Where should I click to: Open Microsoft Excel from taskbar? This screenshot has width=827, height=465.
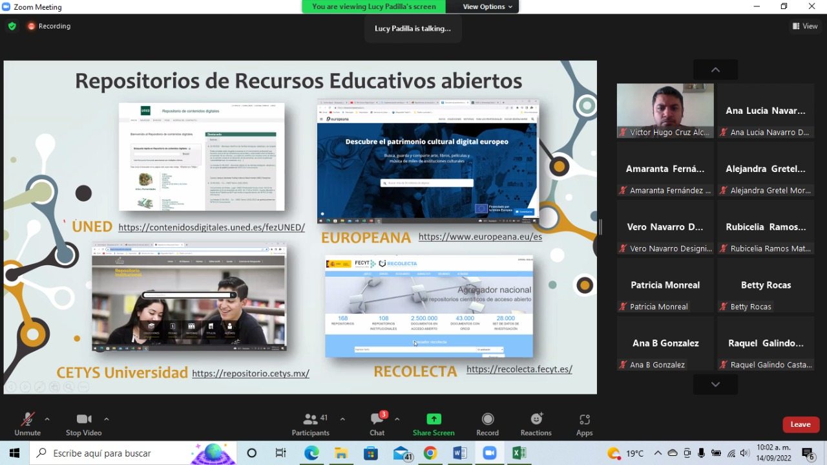tap(519, 453)
